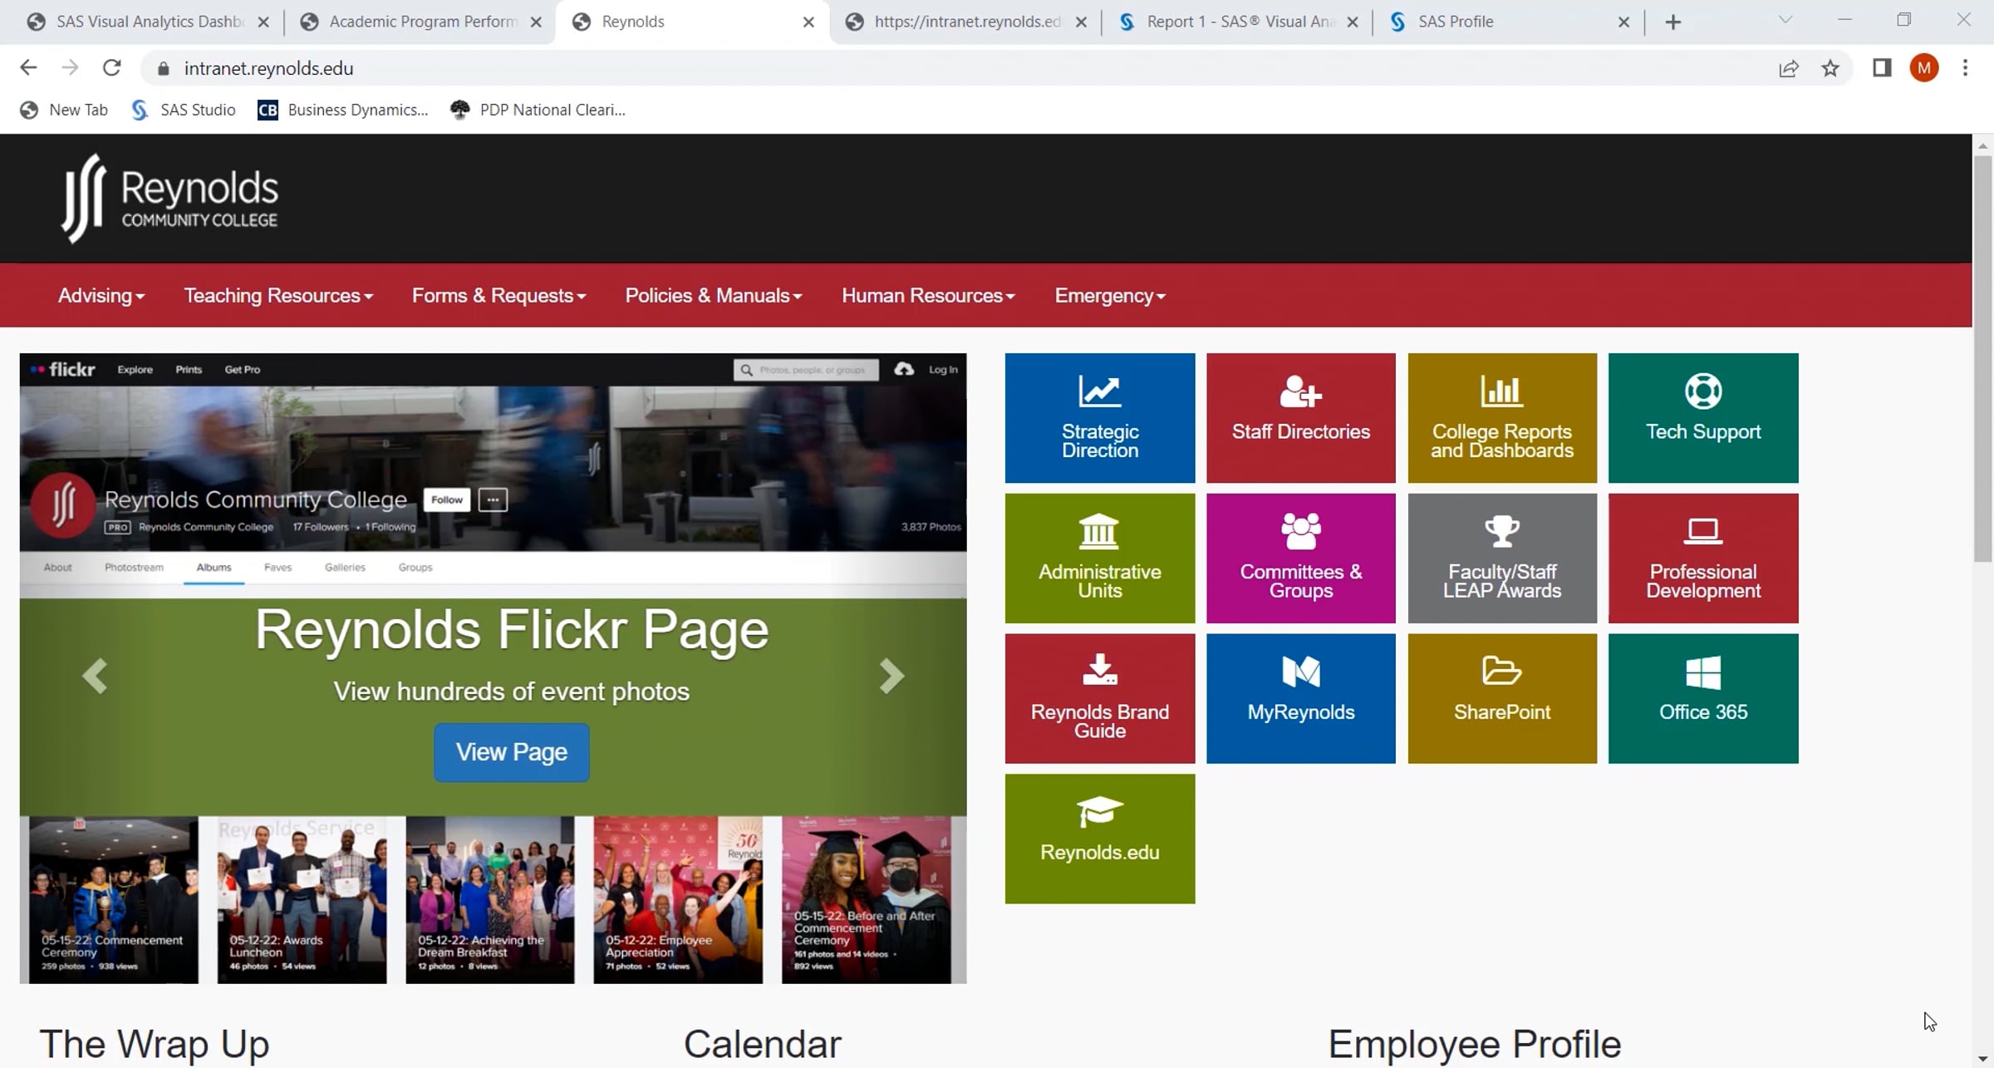Open the Faculty/Staff LEAP Awards tile

pyautogui.click(x=1502, y=558)
